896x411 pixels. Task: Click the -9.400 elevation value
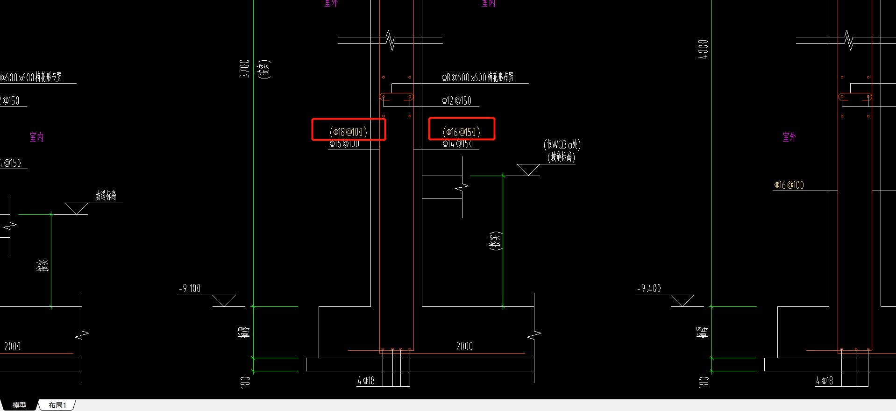pos(649,288)
